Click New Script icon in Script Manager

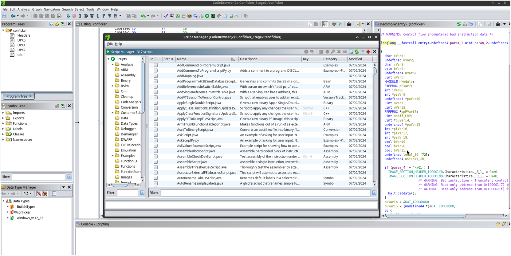[351, 52]
